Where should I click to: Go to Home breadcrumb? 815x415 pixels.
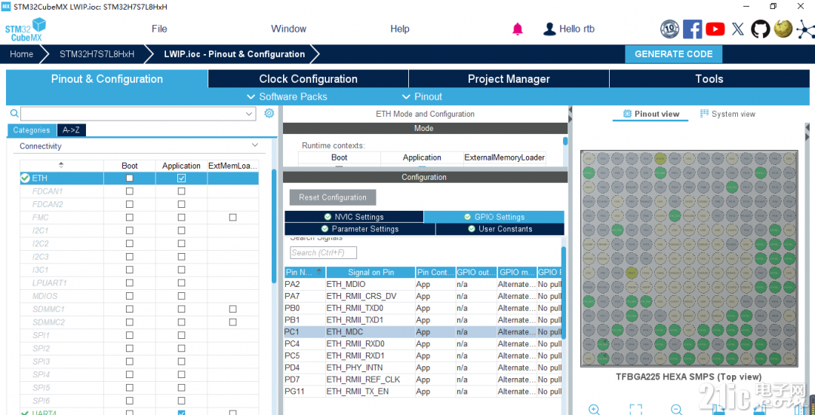[x=21, y=54]
